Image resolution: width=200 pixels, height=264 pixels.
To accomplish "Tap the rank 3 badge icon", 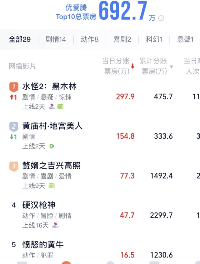I will click(x=13, y=166).
